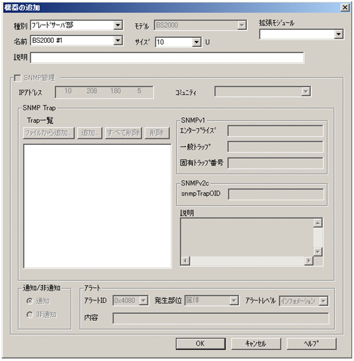Select the 非通知 radio button
The height and width of the screenshot is (361, 354).
click(30, 315)
